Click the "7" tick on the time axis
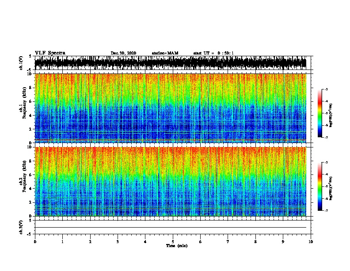 coord(228,242)
